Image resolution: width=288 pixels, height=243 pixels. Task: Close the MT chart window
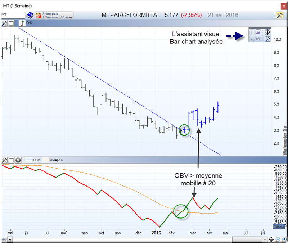[x=284, y=6]
